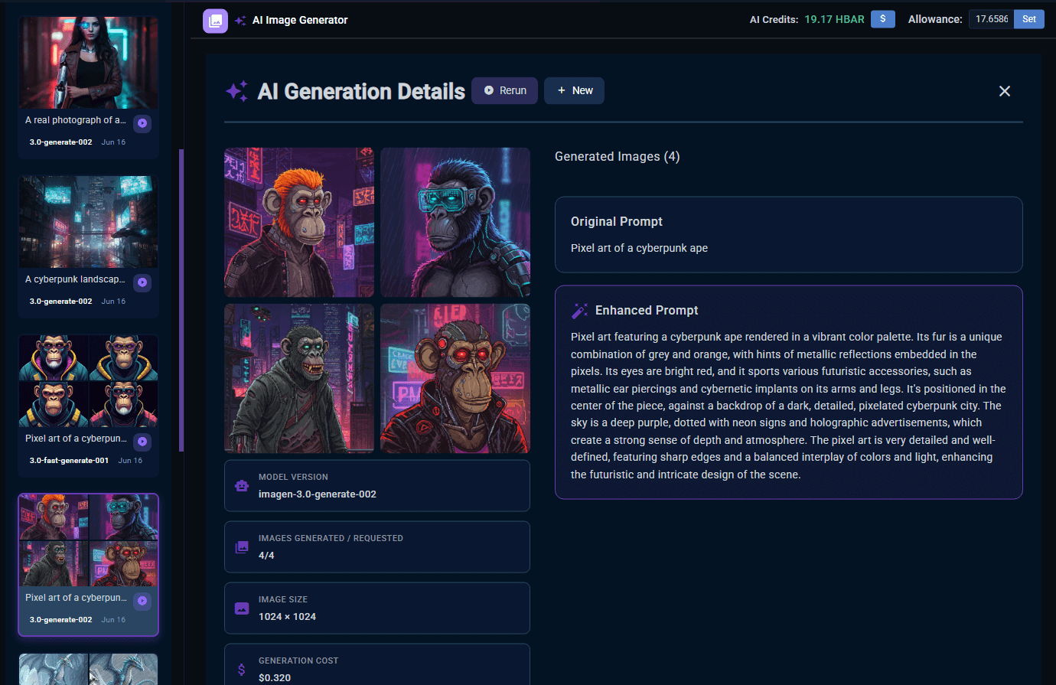1056x685 pixels.
Task: Click rerun icon on the selected pixel art card
Action: [x=142, y=601]
